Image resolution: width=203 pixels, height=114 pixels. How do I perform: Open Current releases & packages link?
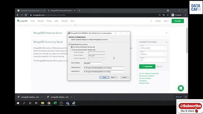(149, 73)
